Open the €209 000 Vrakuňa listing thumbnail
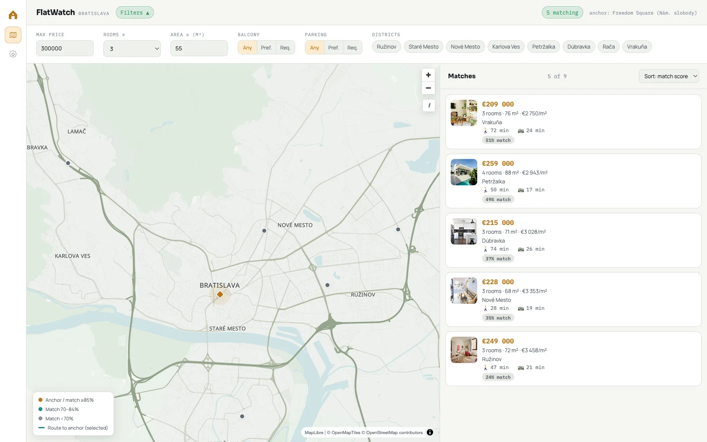The width and height of the screenshot is (707, 442). 464,113
